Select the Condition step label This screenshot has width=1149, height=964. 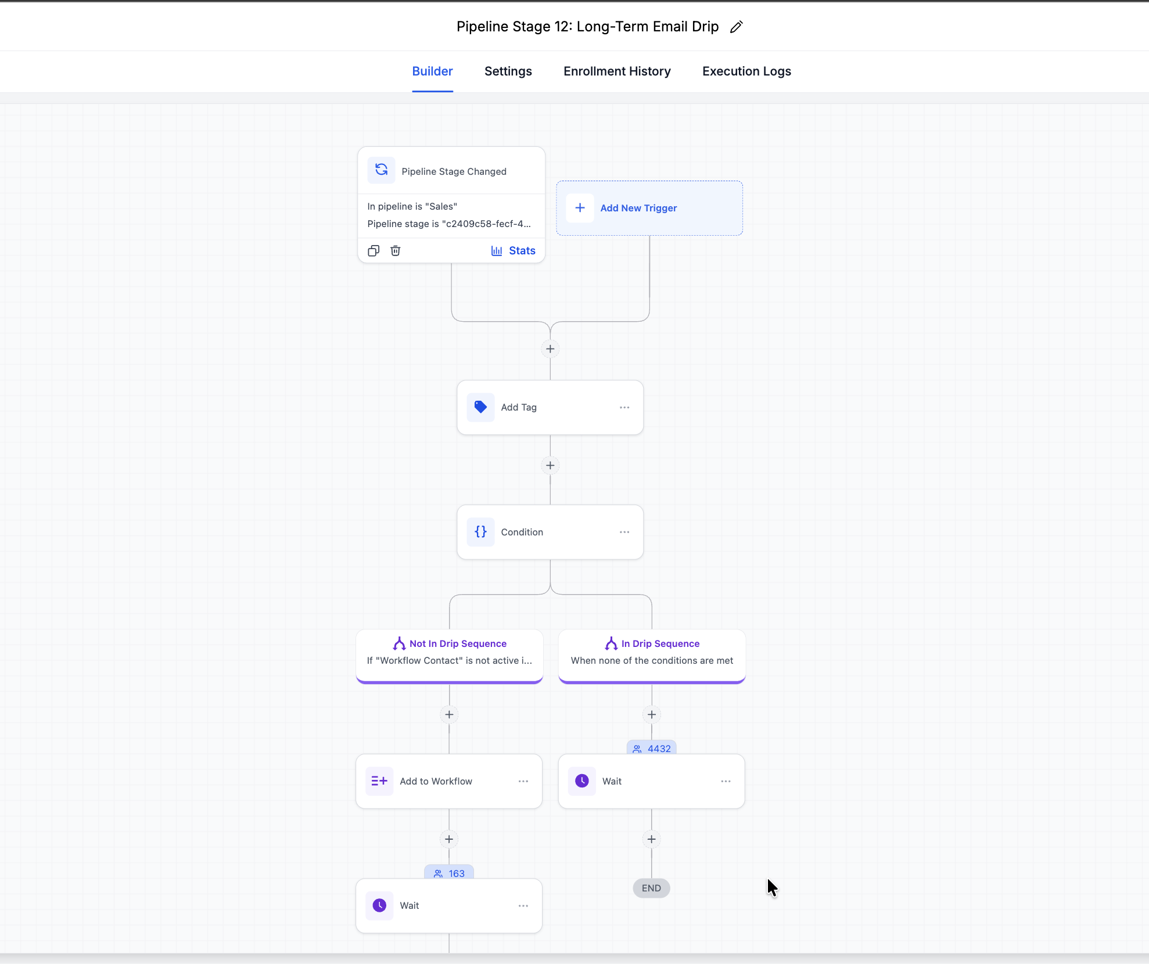(522, 532)
